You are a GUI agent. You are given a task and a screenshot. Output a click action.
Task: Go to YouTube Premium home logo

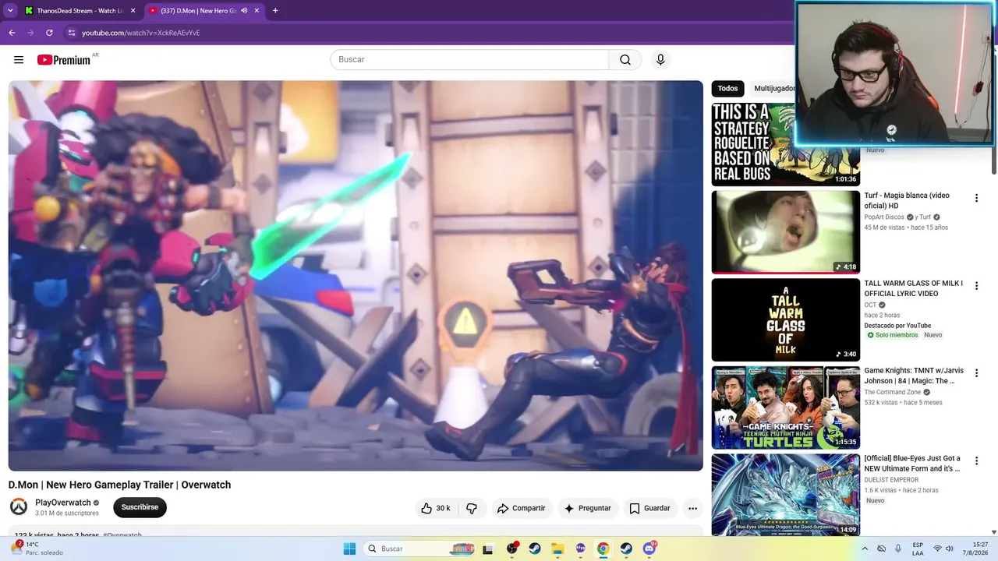(x=64, y=60)
